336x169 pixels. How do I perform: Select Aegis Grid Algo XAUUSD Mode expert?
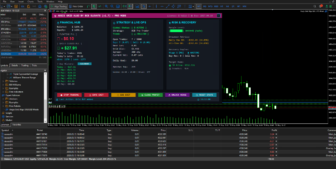click(x=24, y=109)
